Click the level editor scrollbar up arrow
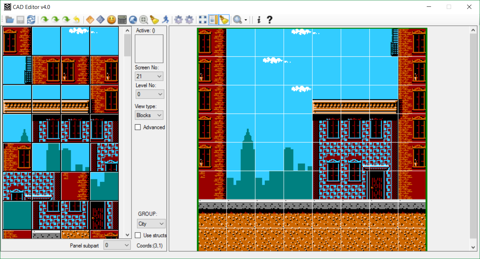Viewport: 480px width, 259px height. tap(473, 30)
